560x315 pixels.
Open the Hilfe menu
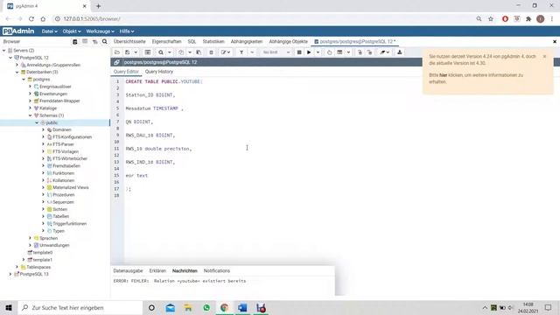pos(126,31)
